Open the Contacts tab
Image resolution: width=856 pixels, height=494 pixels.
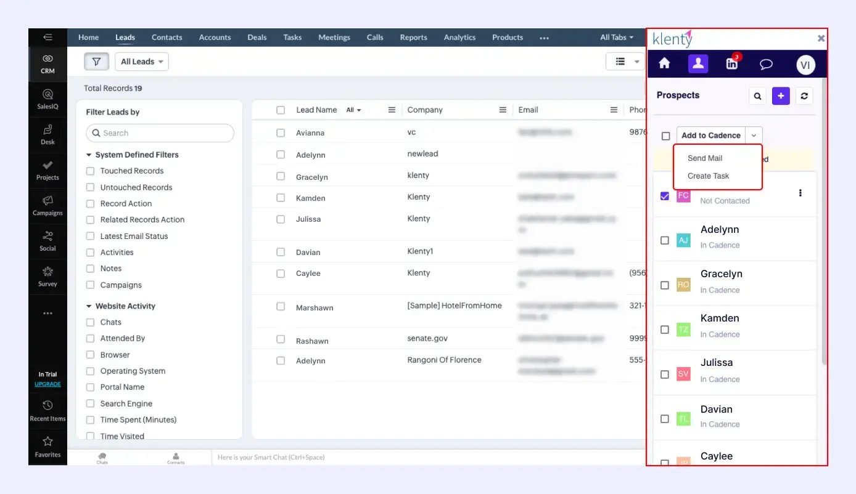[x=167, y=37]
